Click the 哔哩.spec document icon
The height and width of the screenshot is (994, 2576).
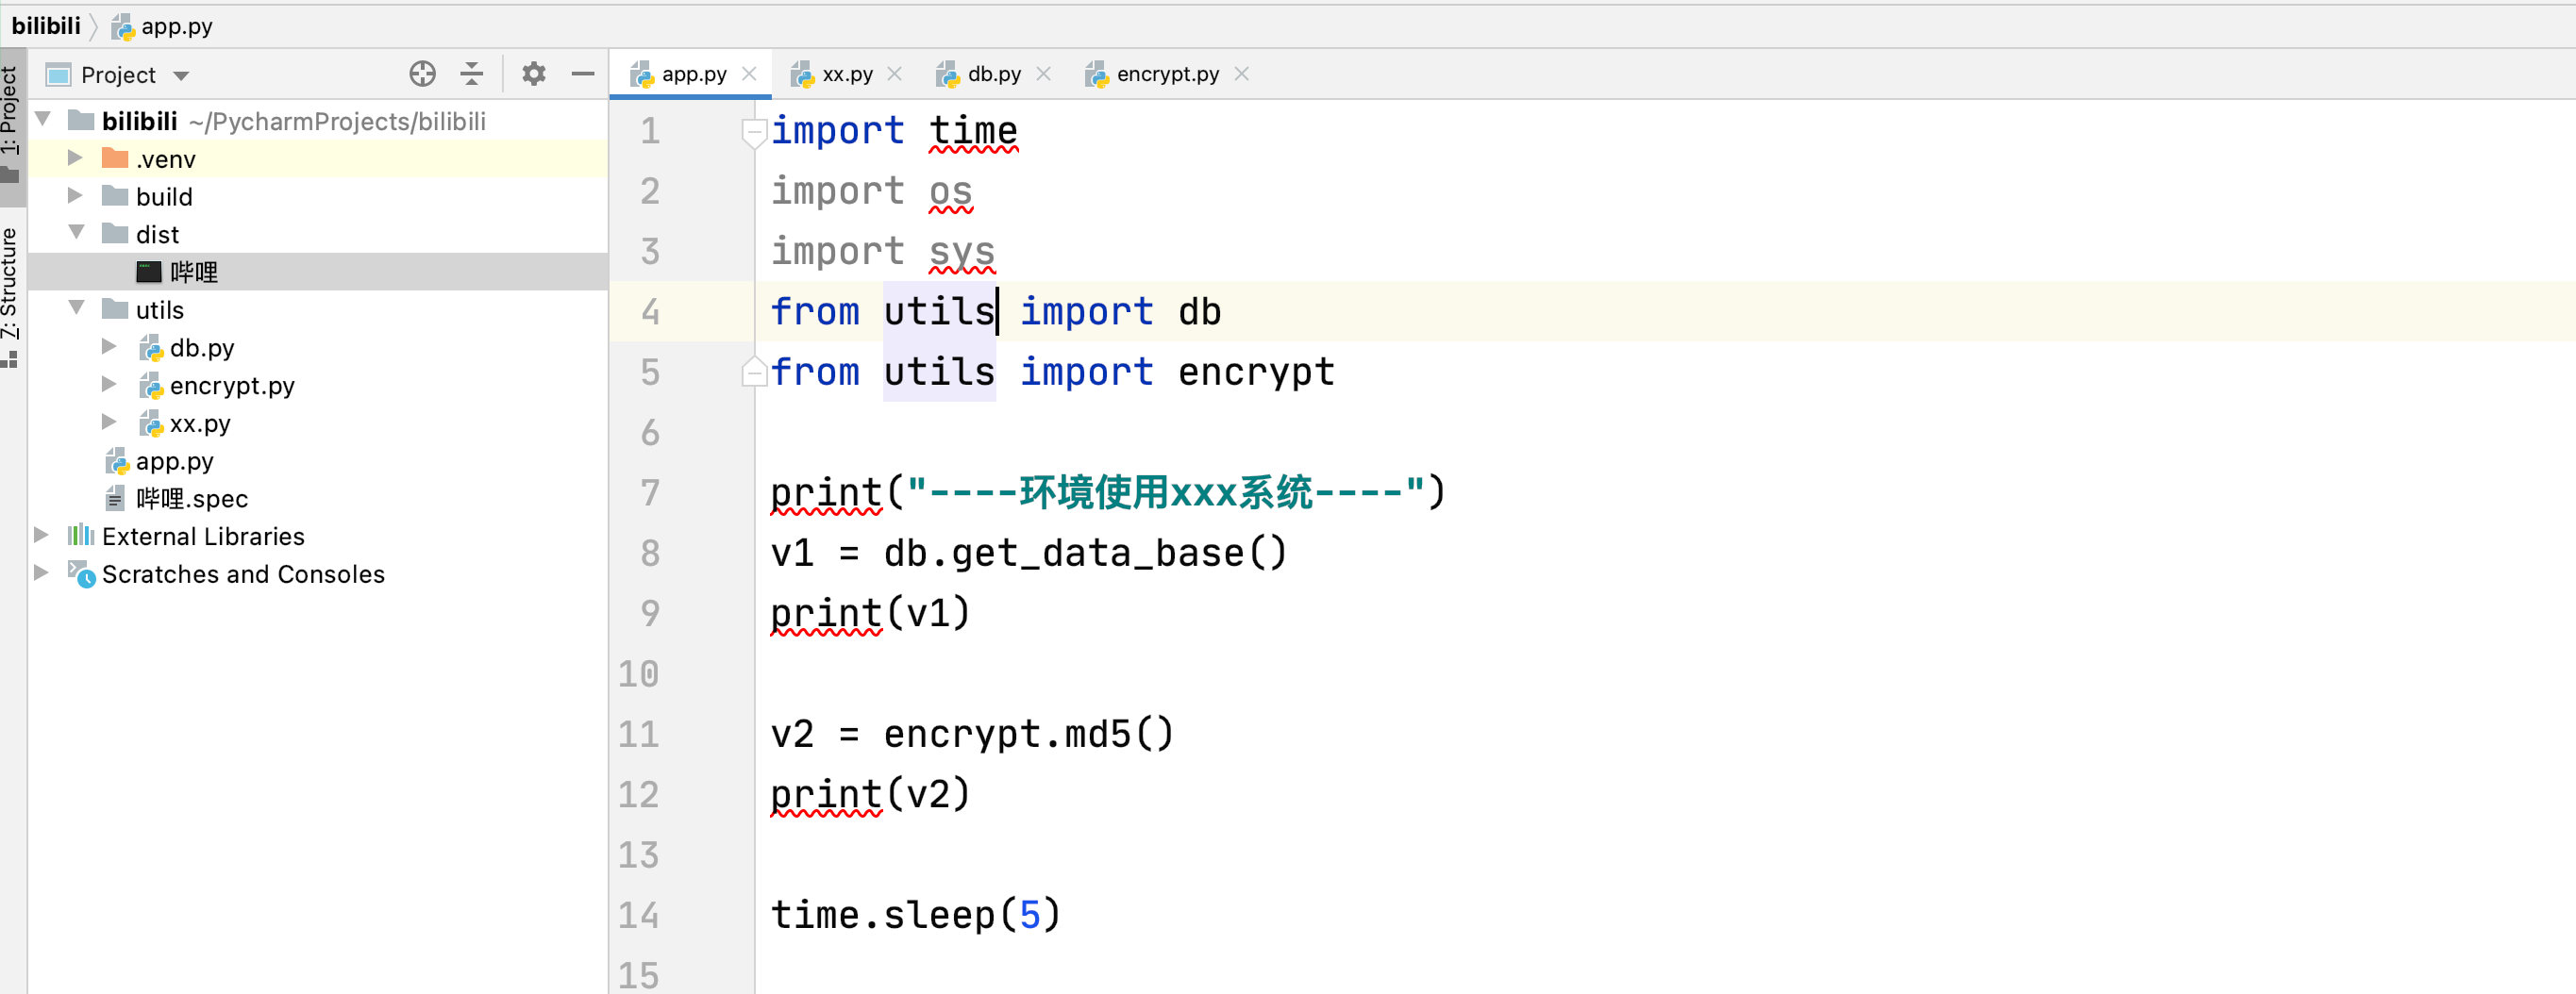pyautogui.click(x=115, y=499)
